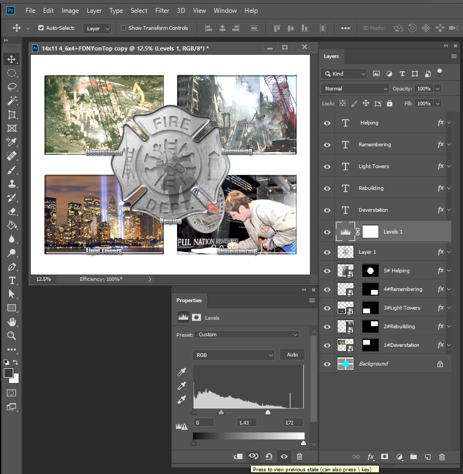The width and height of the screenshot is (463, 474).
Task: Select the Elliptical Marquee tool
Action: coord(12,73)
